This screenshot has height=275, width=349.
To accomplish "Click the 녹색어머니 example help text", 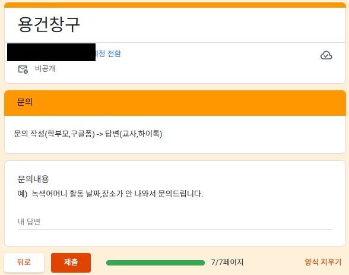I will point(110,194).
